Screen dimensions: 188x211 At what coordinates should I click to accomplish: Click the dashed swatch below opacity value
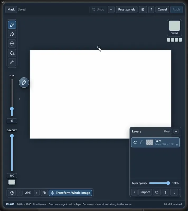(12, 182)
